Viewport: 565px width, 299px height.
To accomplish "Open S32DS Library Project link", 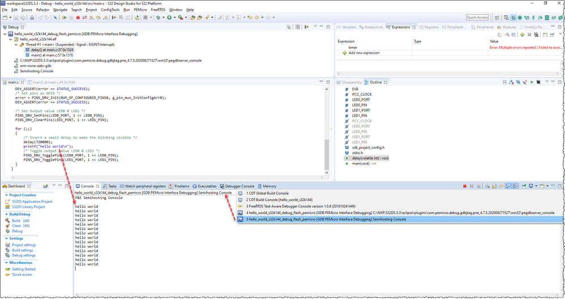I will [x=28, y=207].
